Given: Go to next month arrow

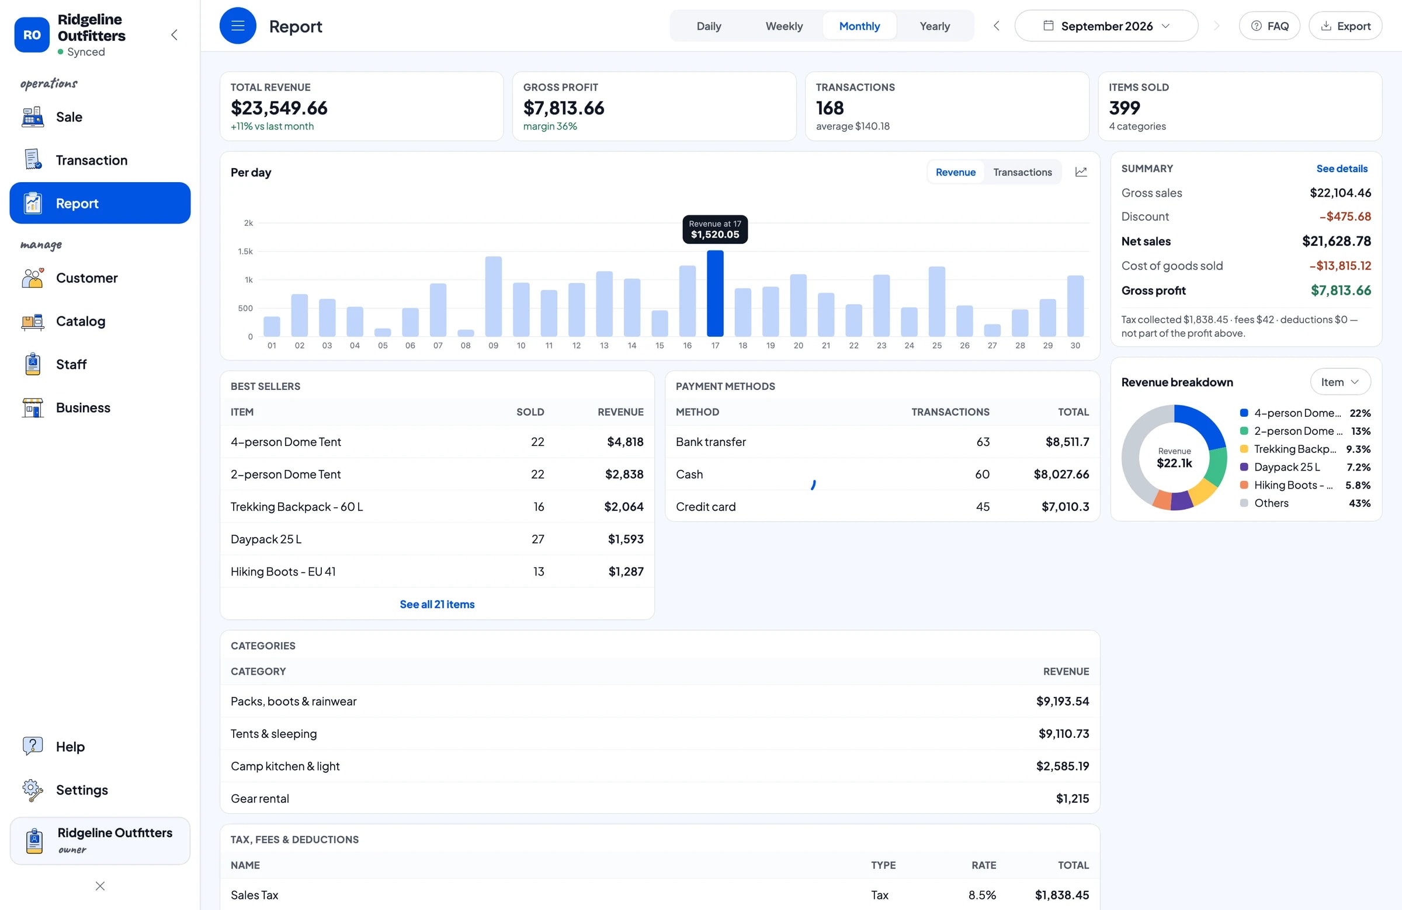Looking at the screenshot, I should click(1216, 26).
